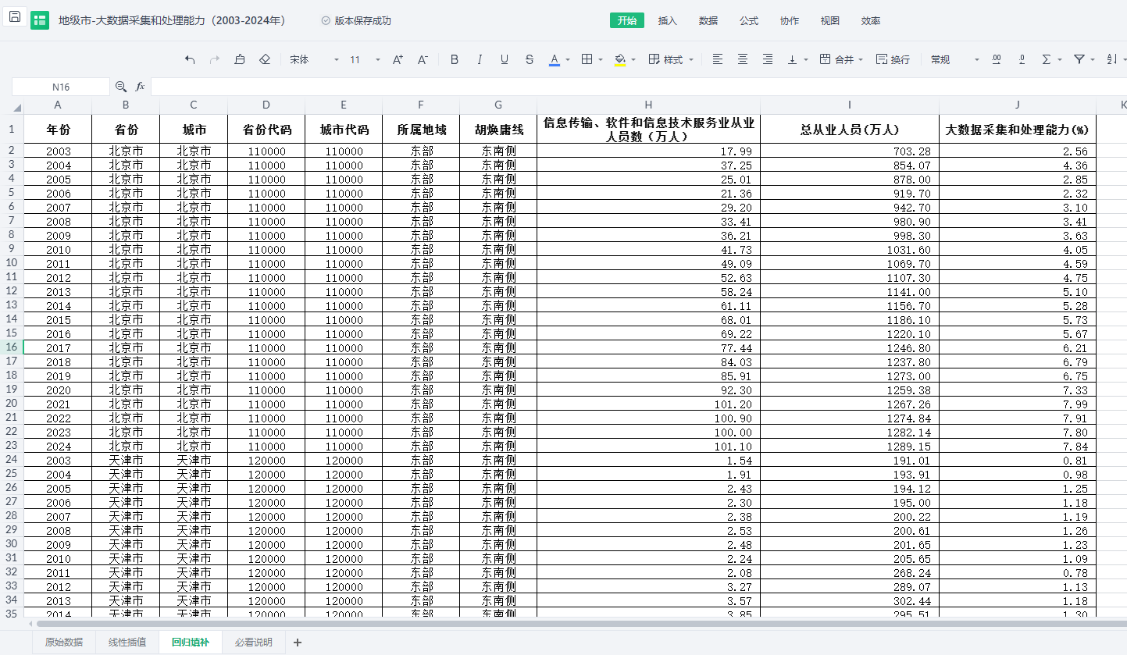The width and height of the screenshot is (1127, 655).
Task: Expand the fill color dropdown arrow
Action: (633, 59)
